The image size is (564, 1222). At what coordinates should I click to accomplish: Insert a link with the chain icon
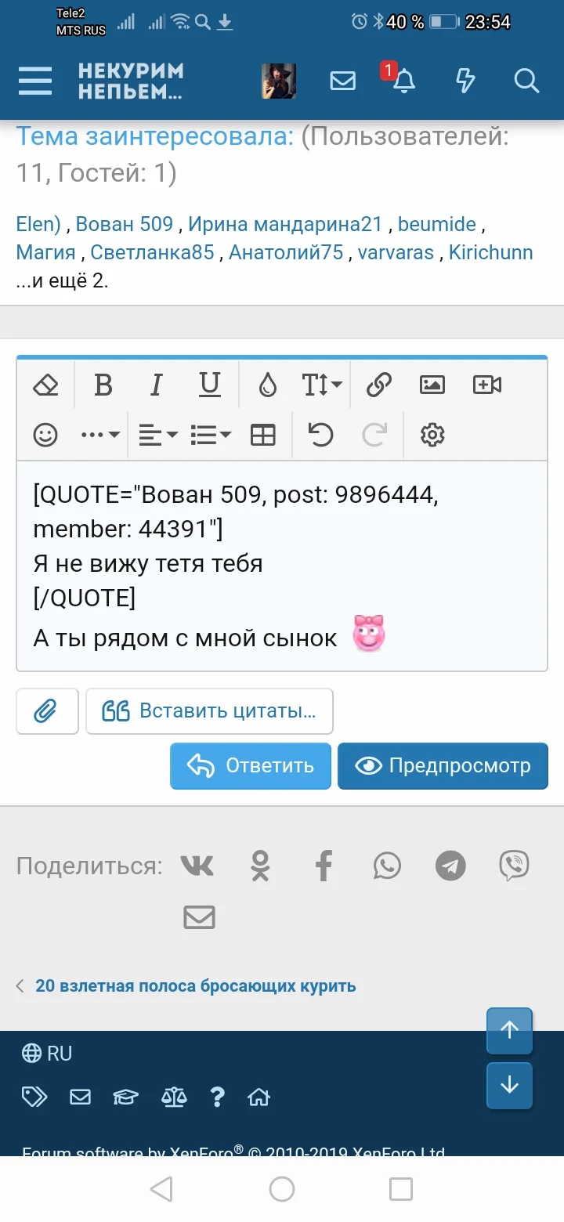(x=378, y=385)
